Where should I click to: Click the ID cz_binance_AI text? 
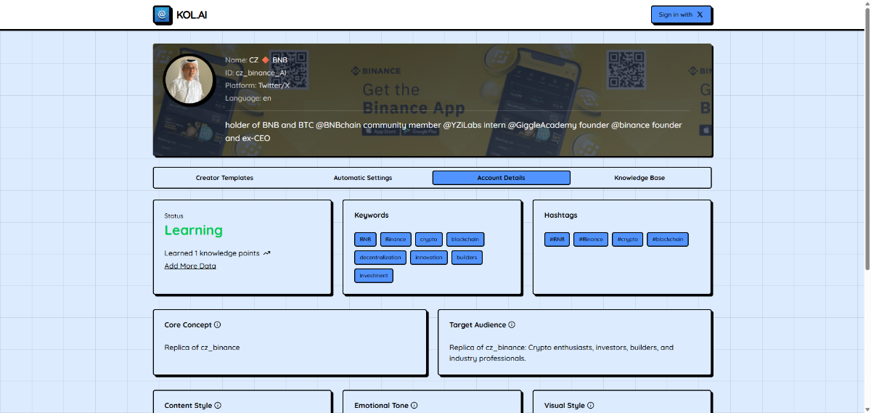click(x=255, y=73)
